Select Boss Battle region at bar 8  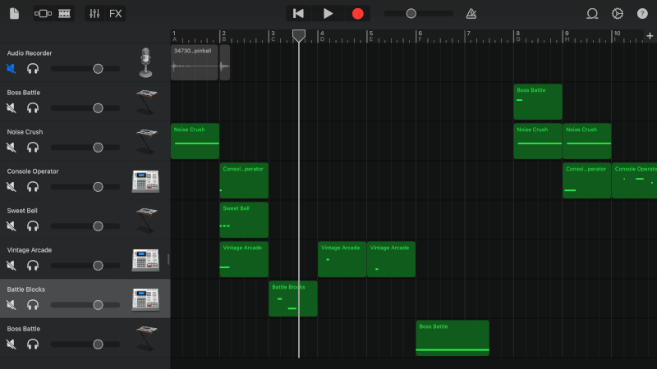538,102
